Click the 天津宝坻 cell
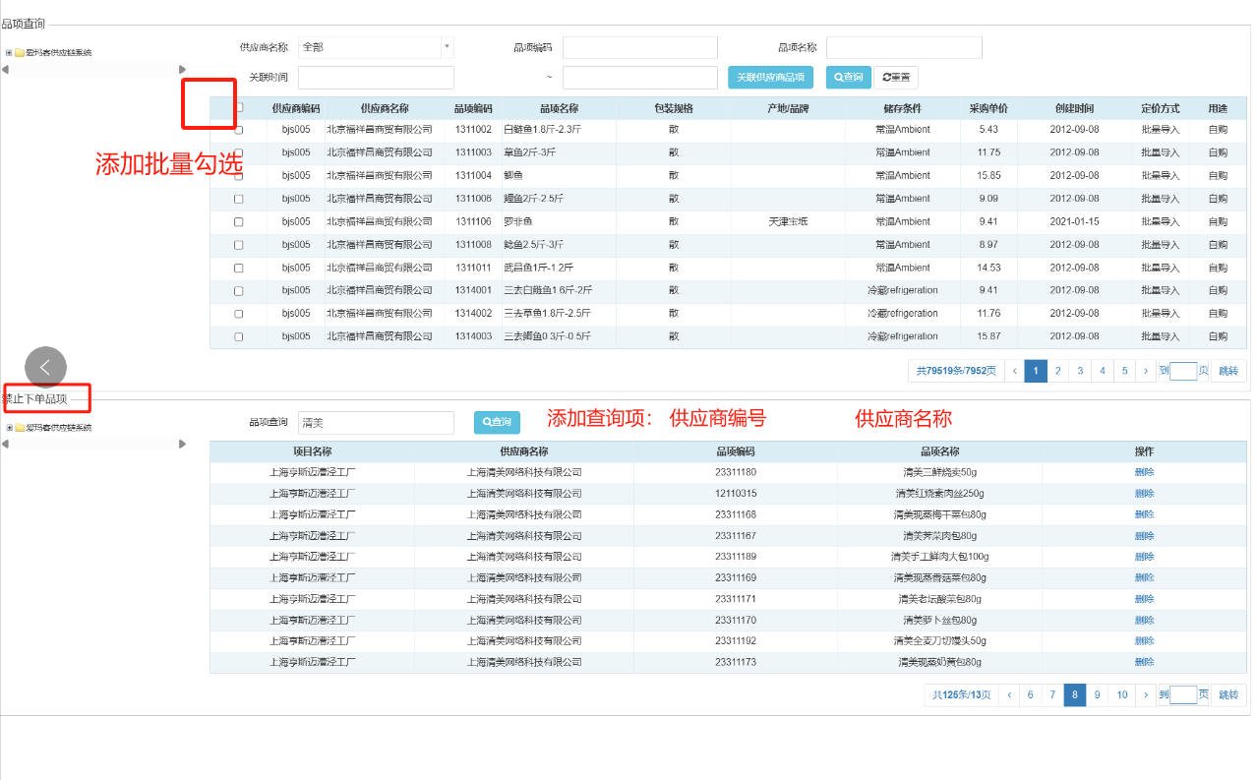 click(788, 222)
